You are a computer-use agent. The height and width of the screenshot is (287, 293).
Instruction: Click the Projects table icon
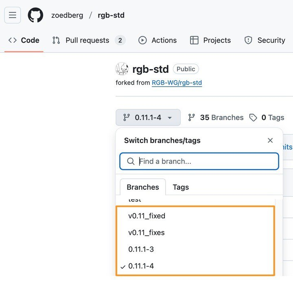194,40
